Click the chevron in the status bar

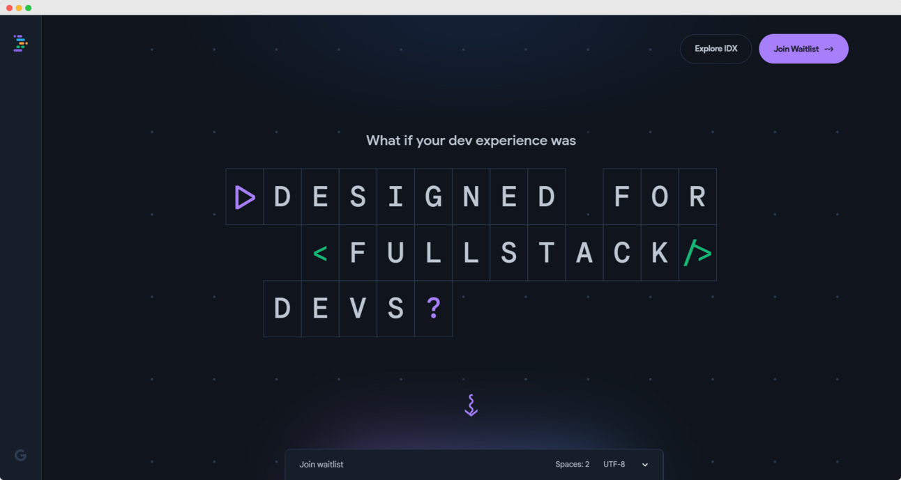(x=644, y=465)
